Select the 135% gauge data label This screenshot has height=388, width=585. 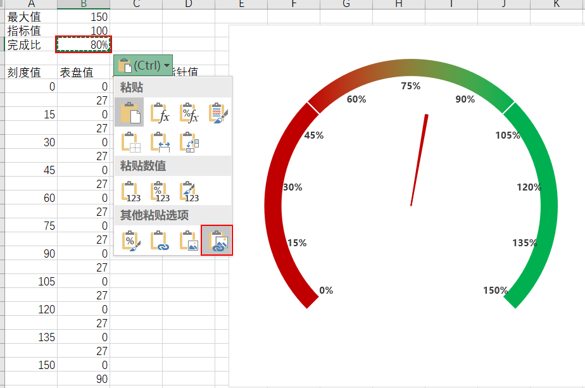point(525,243)
